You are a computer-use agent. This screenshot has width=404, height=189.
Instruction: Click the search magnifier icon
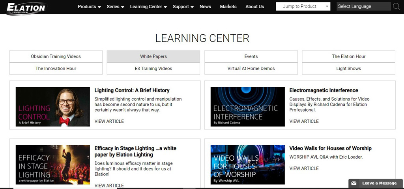pyautogui.click(x=397, y=6)
